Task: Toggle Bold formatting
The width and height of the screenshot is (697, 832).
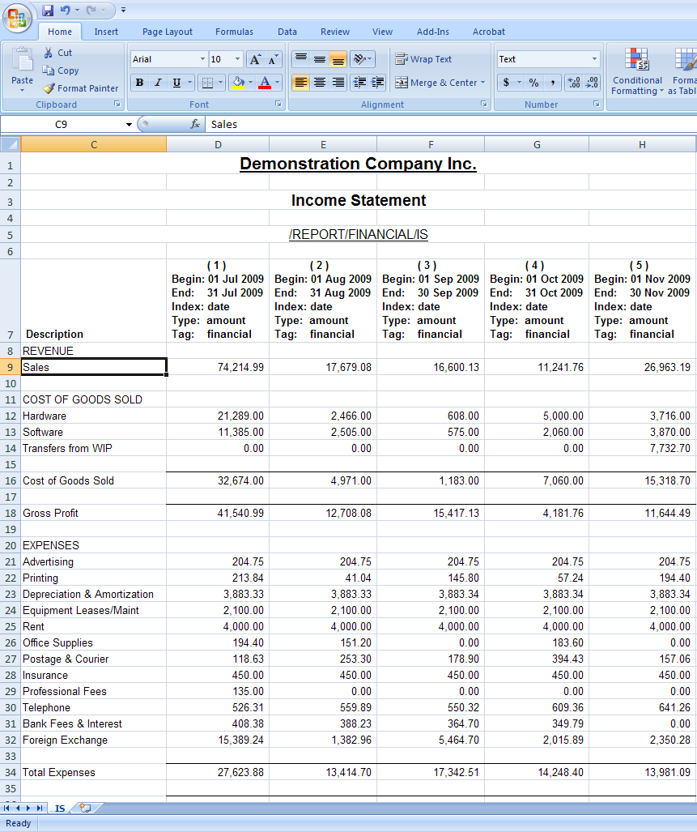Action: (x=139, y=83)
